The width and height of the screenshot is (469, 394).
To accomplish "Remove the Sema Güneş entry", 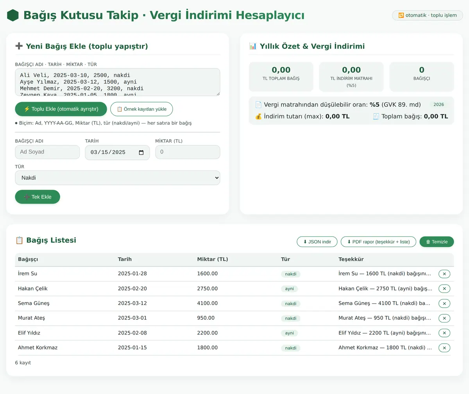I will pos(444,303).
